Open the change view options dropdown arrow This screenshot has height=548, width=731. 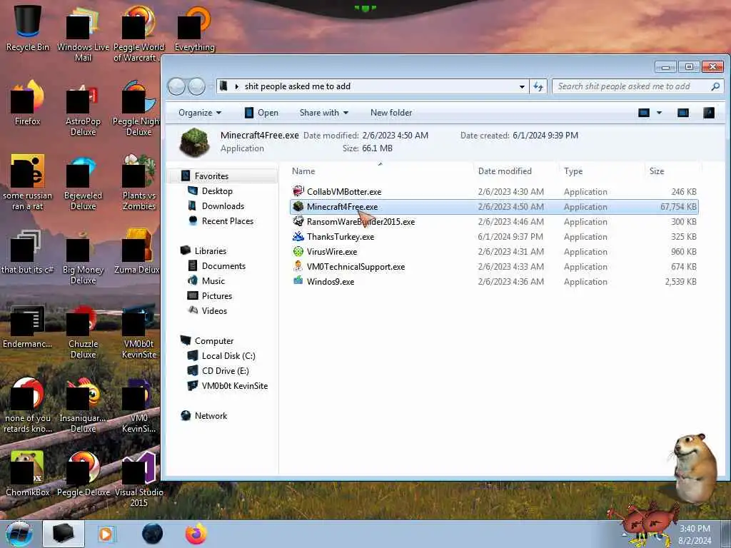pyautogui.click(x=659, y=113)
